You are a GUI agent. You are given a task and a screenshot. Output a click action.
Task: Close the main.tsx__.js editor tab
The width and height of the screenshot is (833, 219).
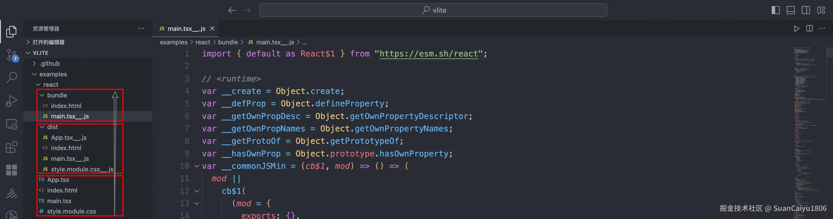[213, 29]
